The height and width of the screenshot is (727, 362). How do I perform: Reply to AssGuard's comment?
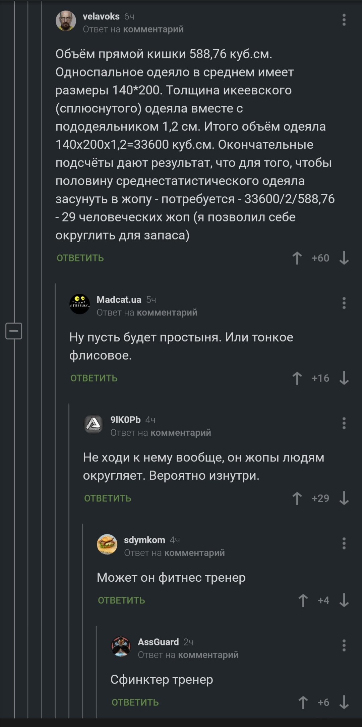pyautogui.click(x=135, y=702)
